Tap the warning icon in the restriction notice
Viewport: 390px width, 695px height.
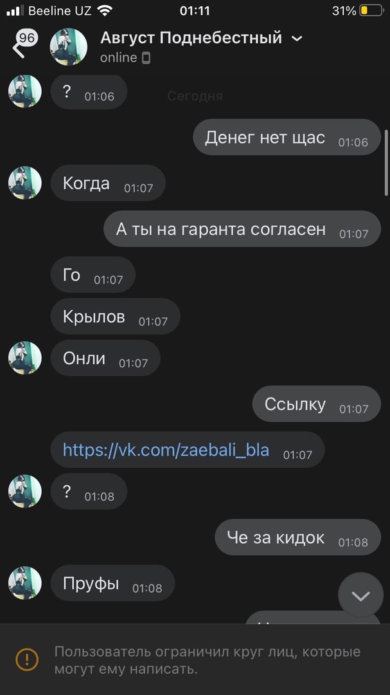tap(27, 659)
